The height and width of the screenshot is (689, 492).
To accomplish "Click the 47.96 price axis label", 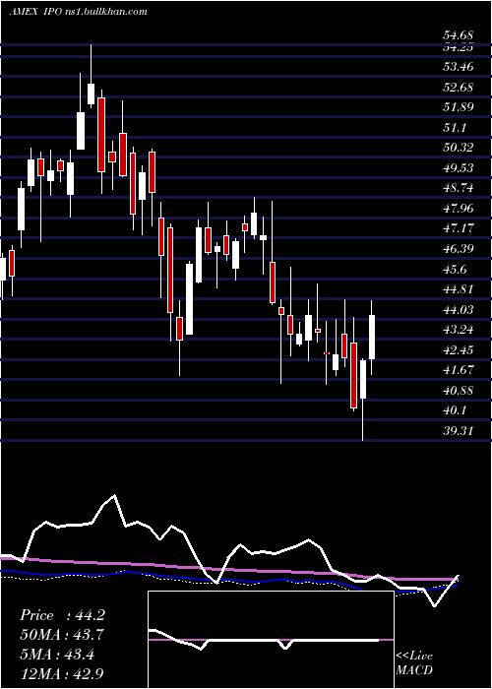I will [x=459, y=209].
